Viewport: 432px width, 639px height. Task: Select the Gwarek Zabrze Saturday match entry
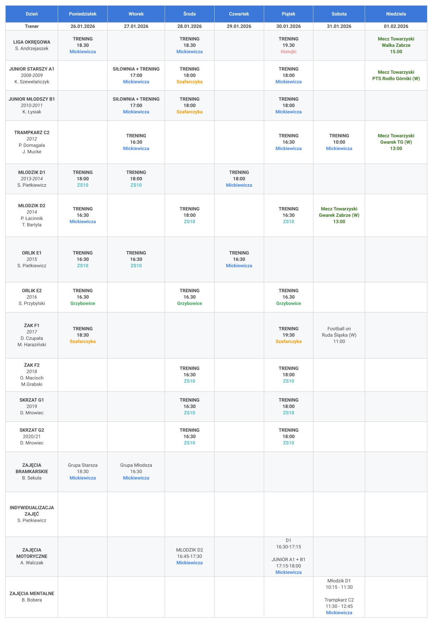[x=339, y=215]
